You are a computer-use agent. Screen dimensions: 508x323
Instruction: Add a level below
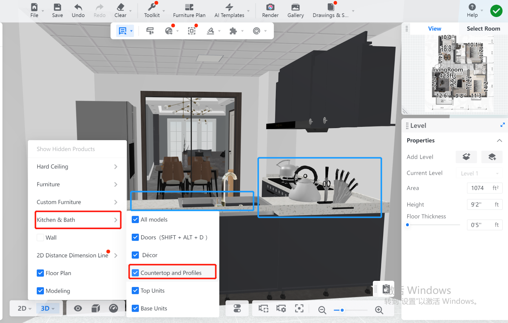(492, 157)
